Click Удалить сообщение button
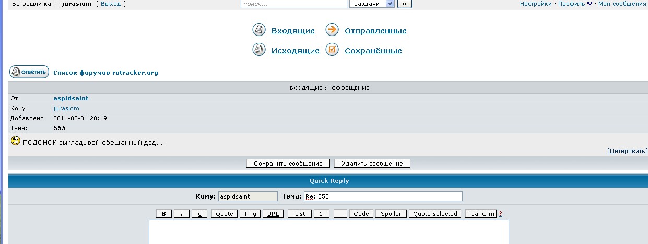 click(372, 164)
